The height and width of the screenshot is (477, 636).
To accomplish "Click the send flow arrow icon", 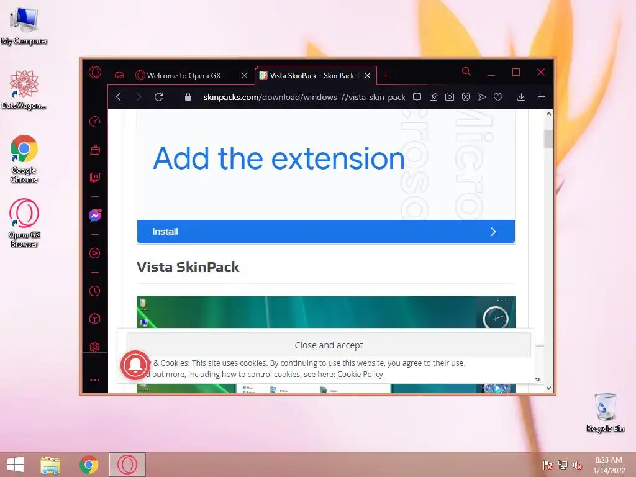I will [x=482, y=97].
